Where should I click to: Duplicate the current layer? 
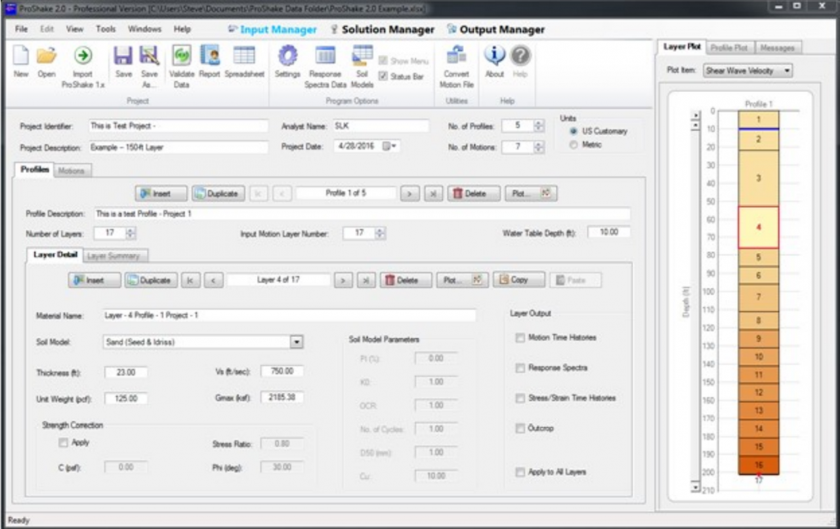tap(151, 280)
